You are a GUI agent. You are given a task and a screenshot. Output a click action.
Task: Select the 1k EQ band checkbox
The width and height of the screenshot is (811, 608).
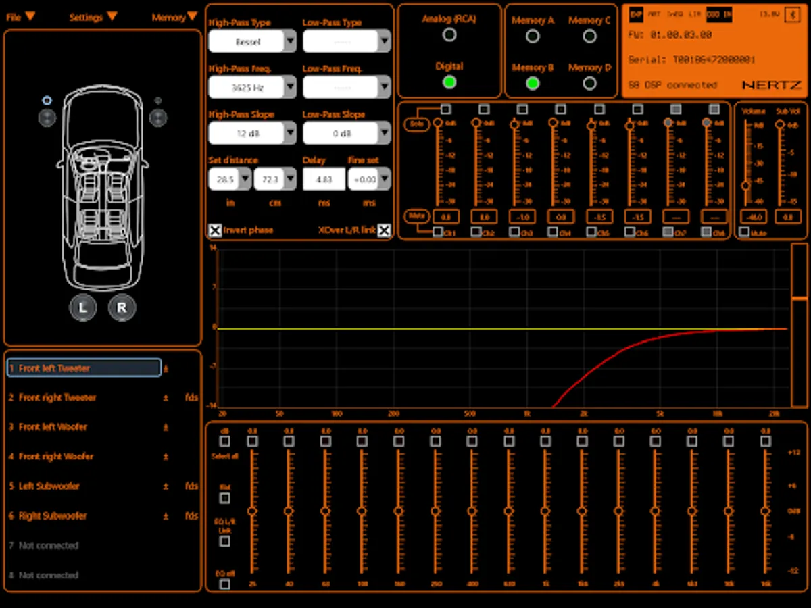545,441
